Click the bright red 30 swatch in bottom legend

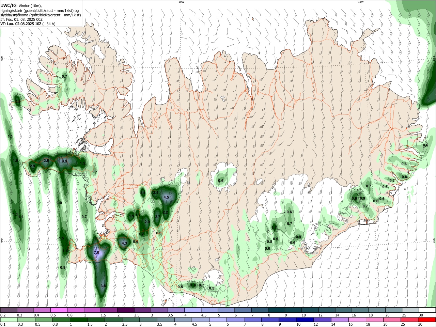[x=427, y=320]
